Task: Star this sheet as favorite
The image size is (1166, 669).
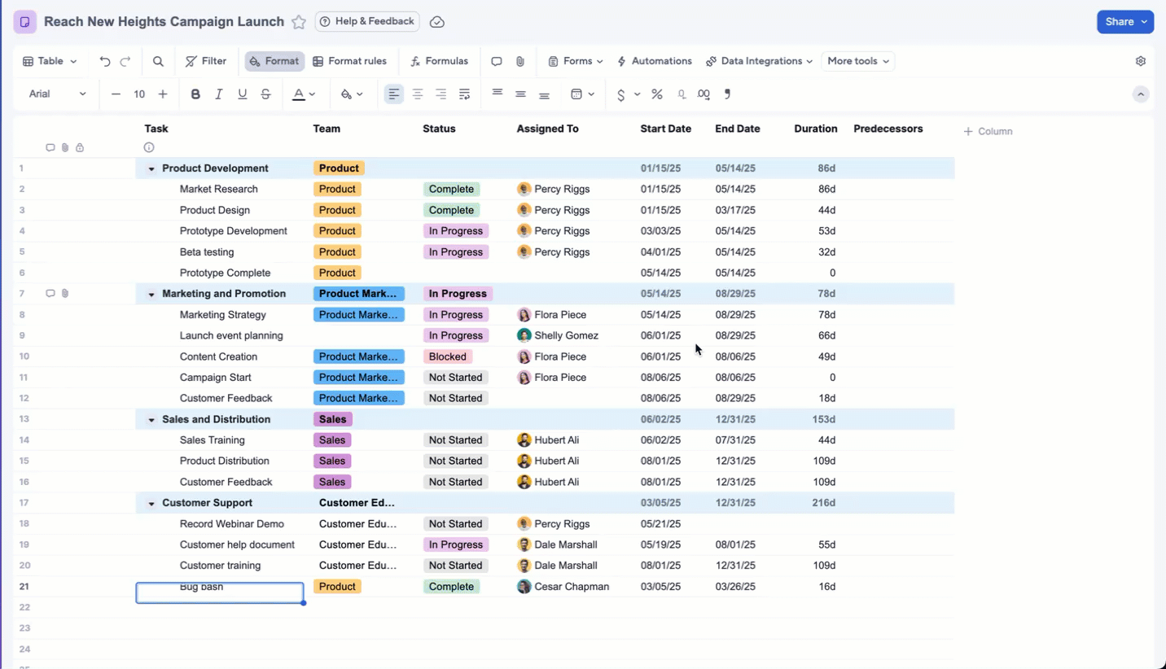Action: tap(299, 22)
